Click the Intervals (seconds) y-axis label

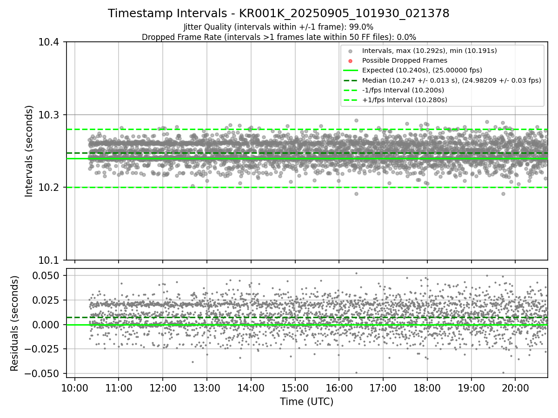(29, 151)
